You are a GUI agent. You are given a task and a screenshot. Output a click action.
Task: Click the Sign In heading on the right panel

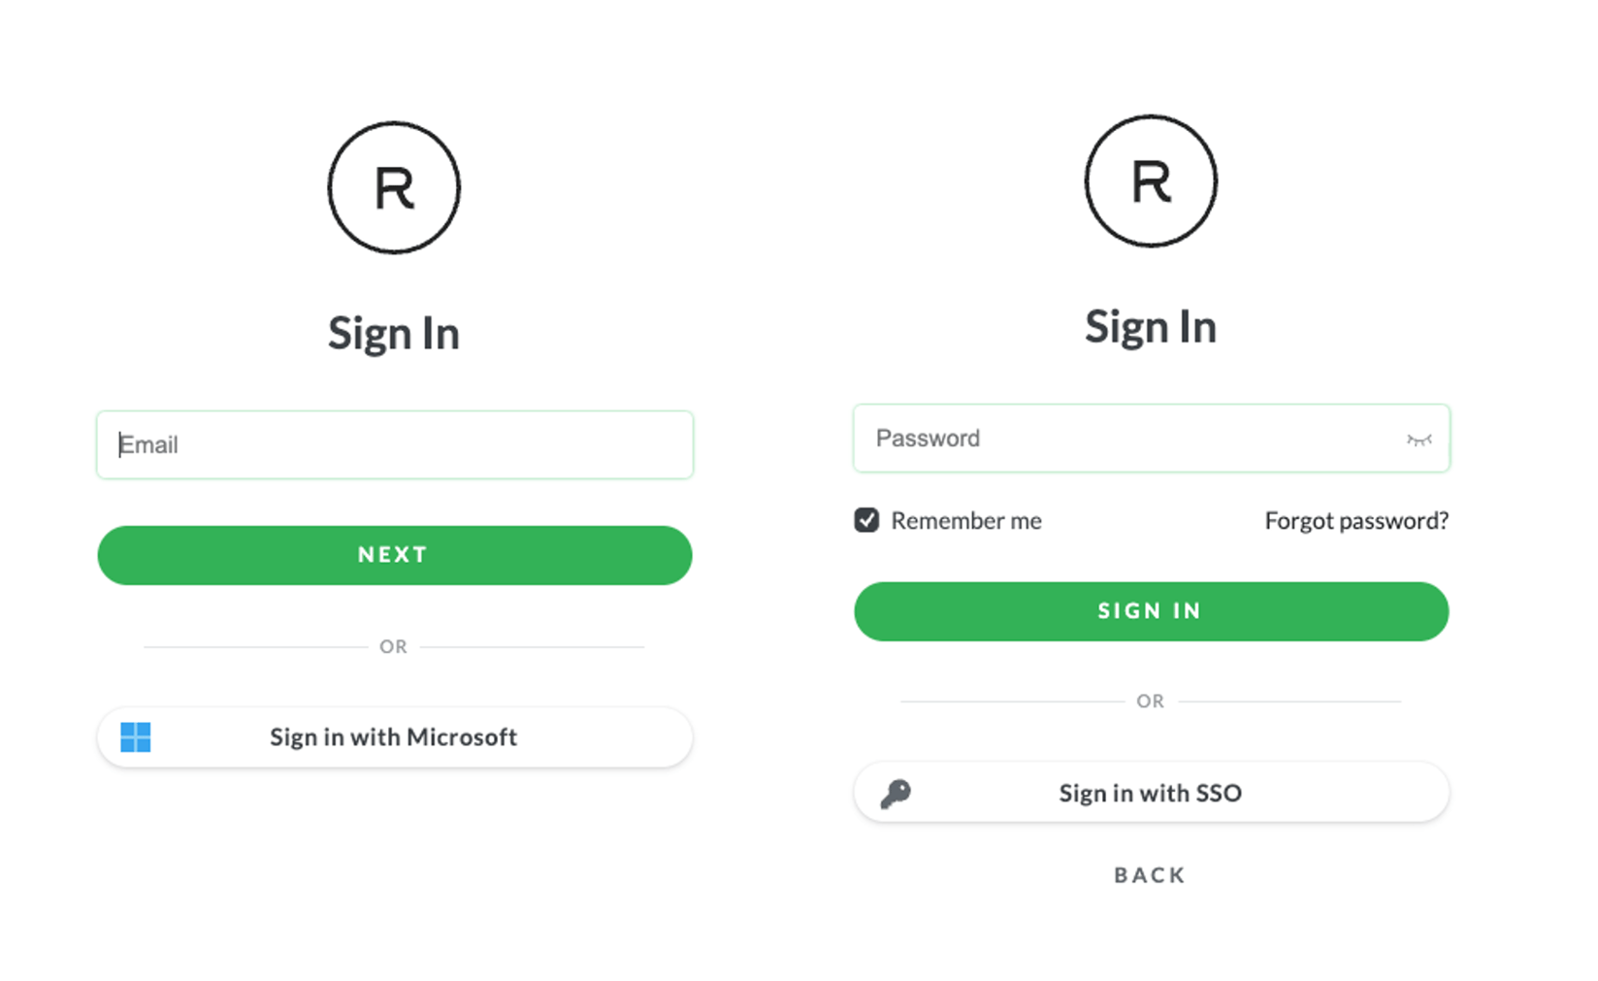(x=1151, y=327)
